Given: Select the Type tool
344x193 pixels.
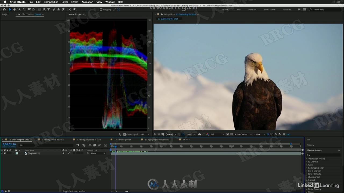Looking at the screenshot, I should pyautogui.click(x=48, y=9).
